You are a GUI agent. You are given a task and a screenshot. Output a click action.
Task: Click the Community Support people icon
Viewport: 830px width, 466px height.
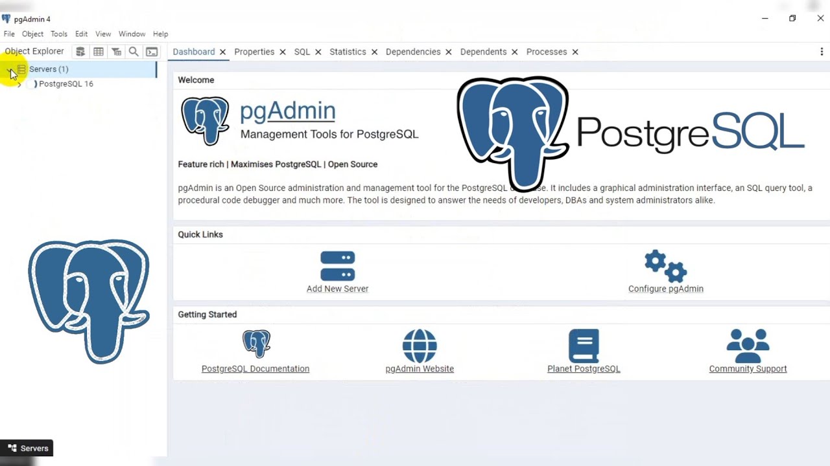point(748,346)
